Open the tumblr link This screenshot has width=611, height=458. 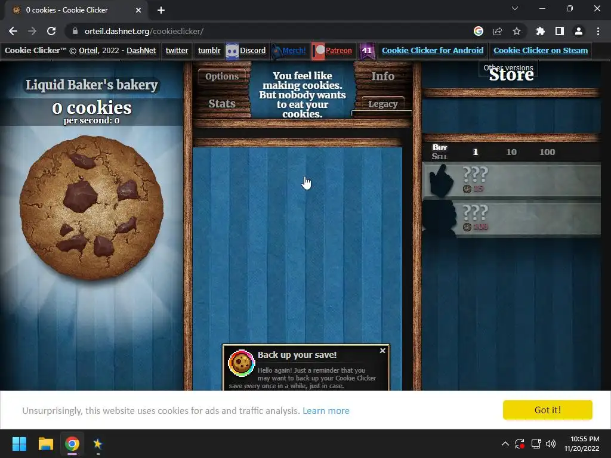pos(209,50)
